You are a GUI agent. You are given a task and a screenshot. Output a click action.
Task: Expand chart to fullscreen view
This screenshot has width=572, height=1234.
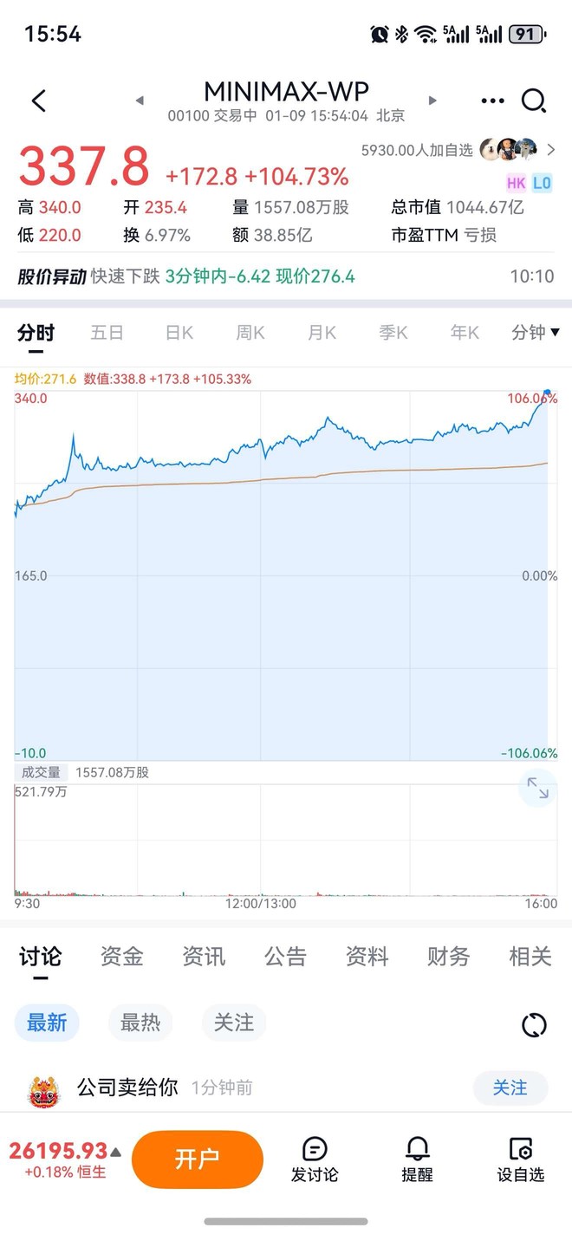tap(537, 788)
